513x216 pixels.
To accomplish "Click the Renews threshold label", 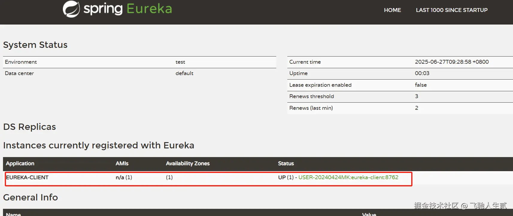I will [x=312, y=96].
